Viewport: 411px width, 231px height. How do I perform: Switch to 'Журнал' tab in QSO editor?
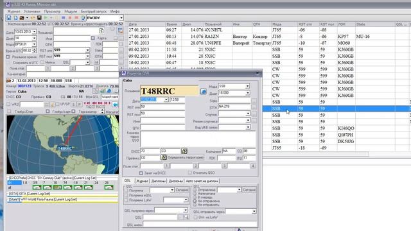pyautogui.click(x=143, y=181)
